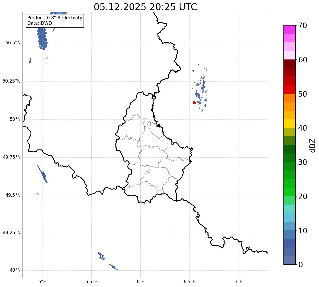Viewport: 319px width, 287px height.
Task: Click the longitude label '7°E'
Action: pos(239,282)
